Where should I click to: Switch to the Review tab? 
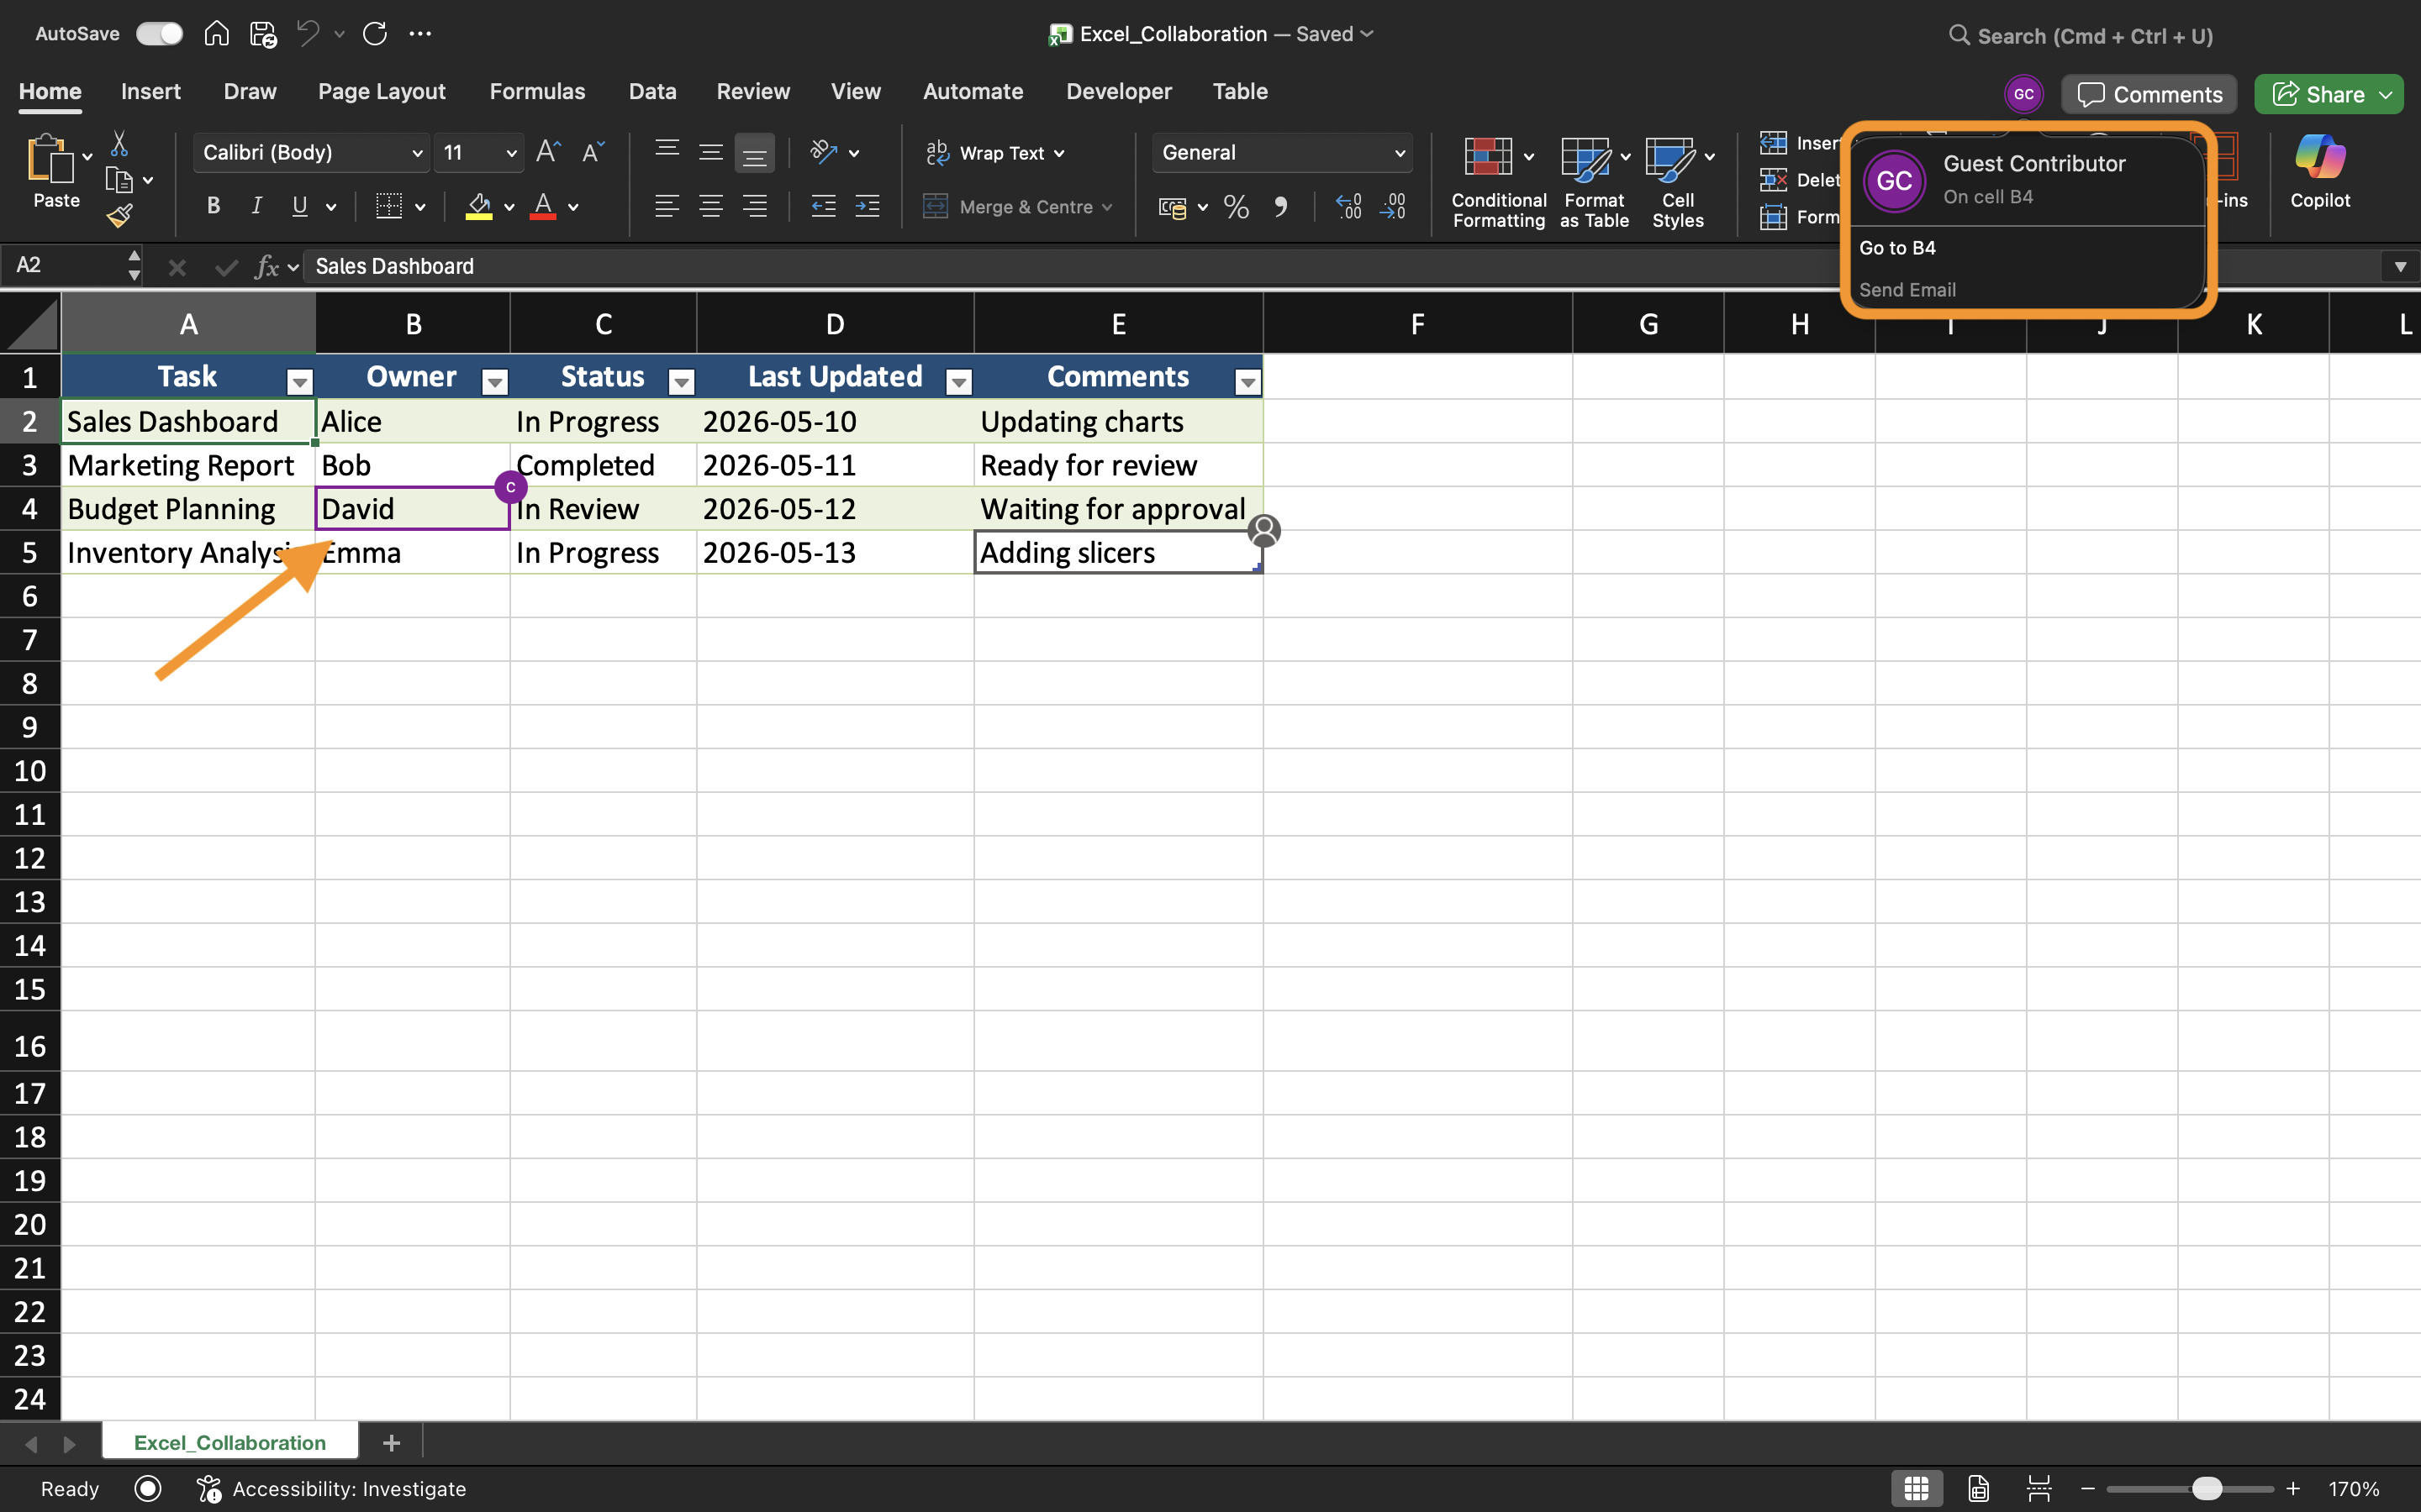click(752, 91)
